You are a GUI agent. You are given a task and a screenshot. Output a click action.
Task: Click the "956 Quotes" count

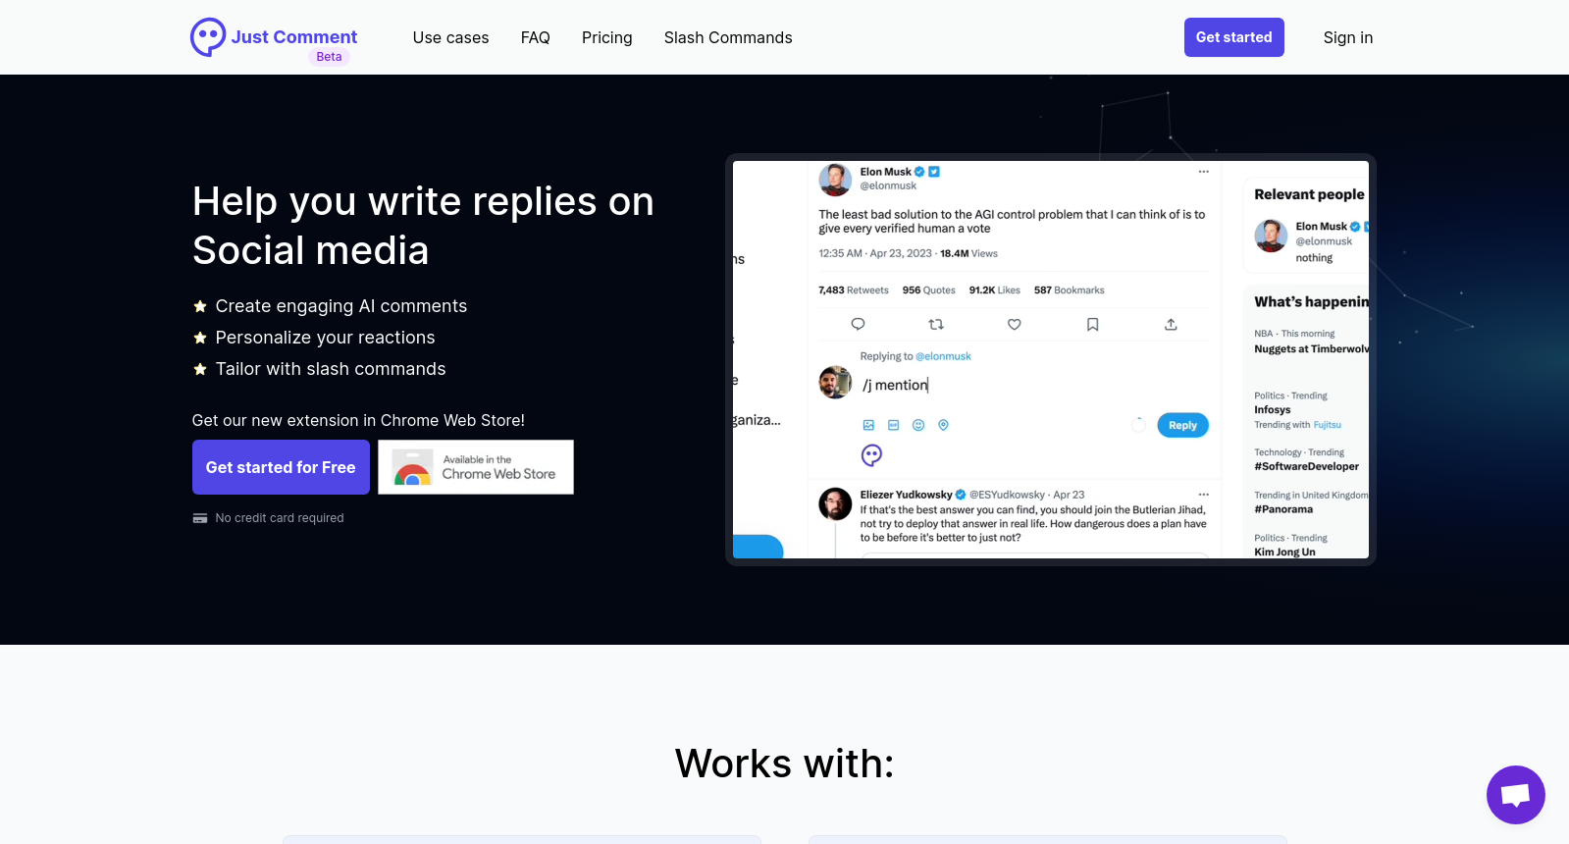click(929, 290)
